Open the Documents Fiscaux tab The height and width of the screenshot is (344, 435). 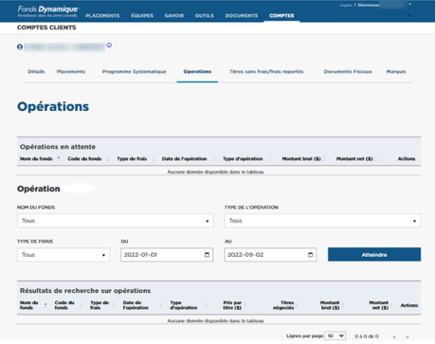click(x=348, y=72)
